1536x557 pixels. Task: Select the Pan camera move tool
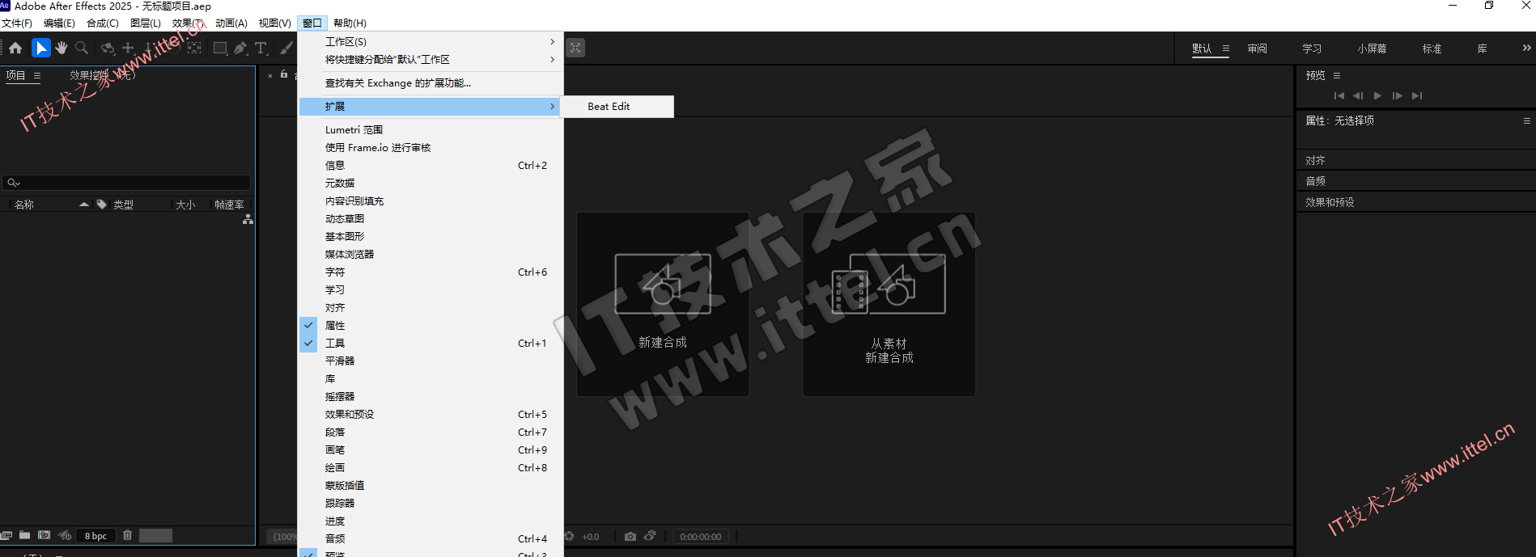[x=128, y=49]
